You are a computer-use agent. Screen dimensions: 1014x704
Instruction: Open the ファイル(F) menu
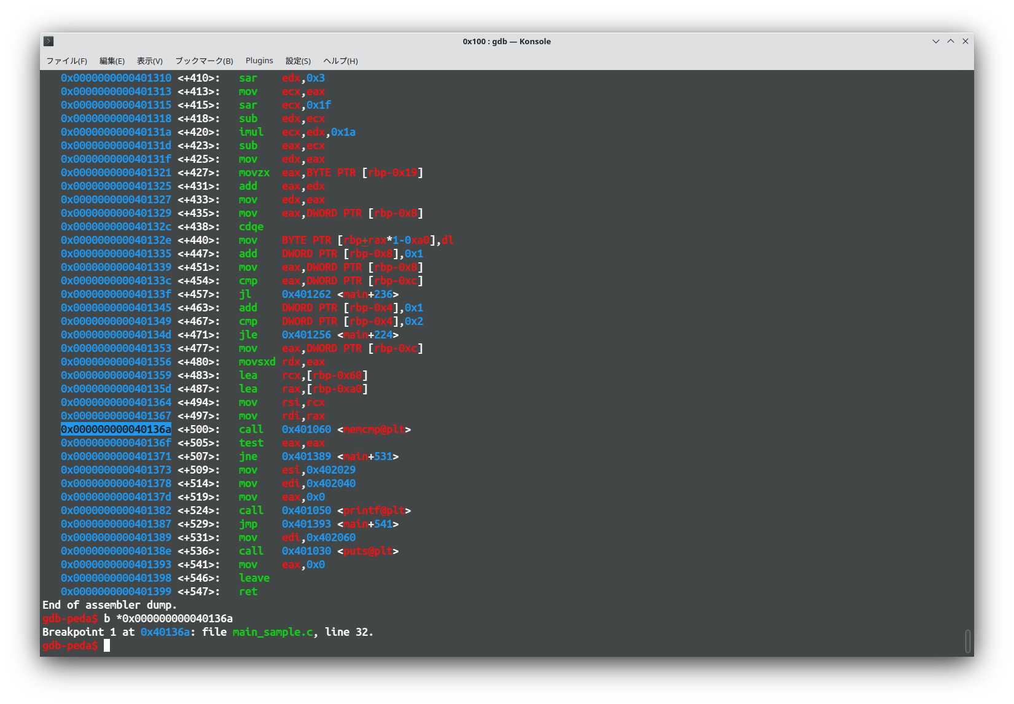point(66,61)
